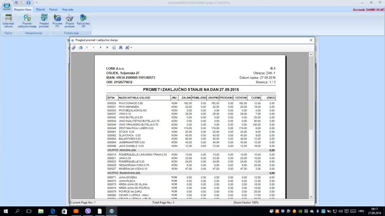
Task: Expand quick access toolbar customize arrow
Action: click(x=30, y=3)
